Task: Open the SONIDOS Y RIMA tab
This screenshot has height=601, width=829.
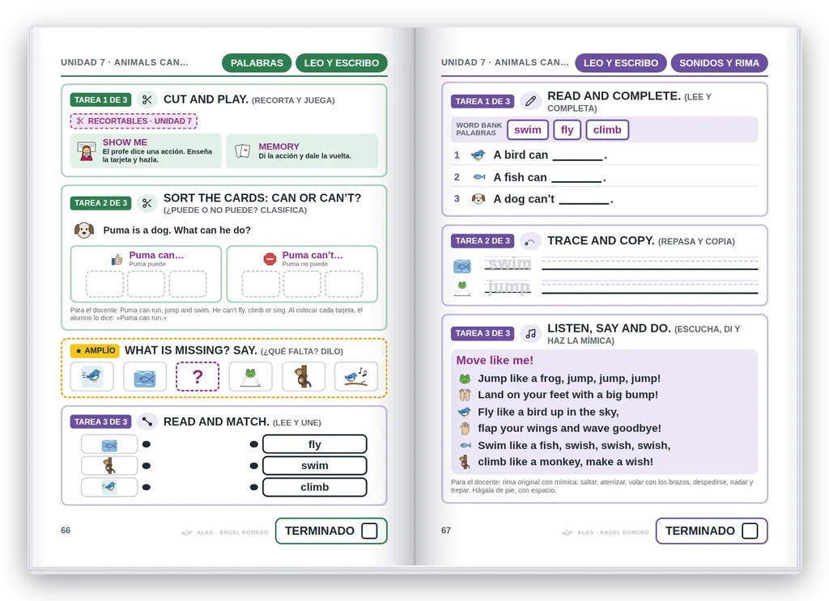Action: [x=719, y=63]
